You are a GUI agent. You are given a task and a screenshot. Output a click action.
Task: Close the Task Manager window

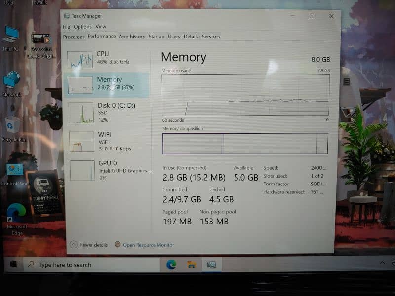click(331, 16)
